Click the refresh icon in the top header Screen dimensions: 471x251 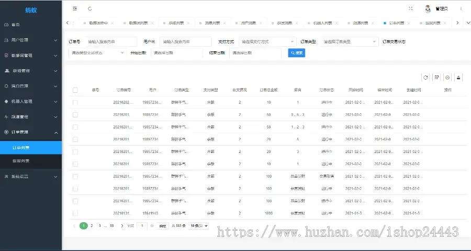click(x=90, y=9)
